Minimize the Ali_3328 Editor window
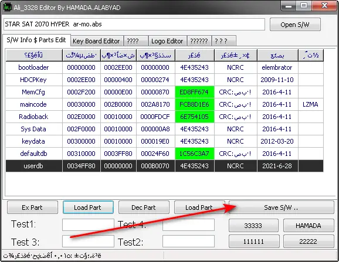339x262 pixels. pos(289,6)
